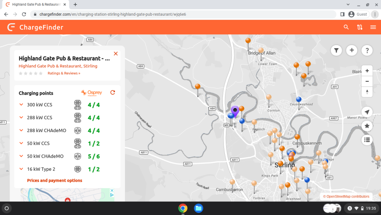Open Chrome three-dot menu
Screen dimensions: 381x215
375,15
